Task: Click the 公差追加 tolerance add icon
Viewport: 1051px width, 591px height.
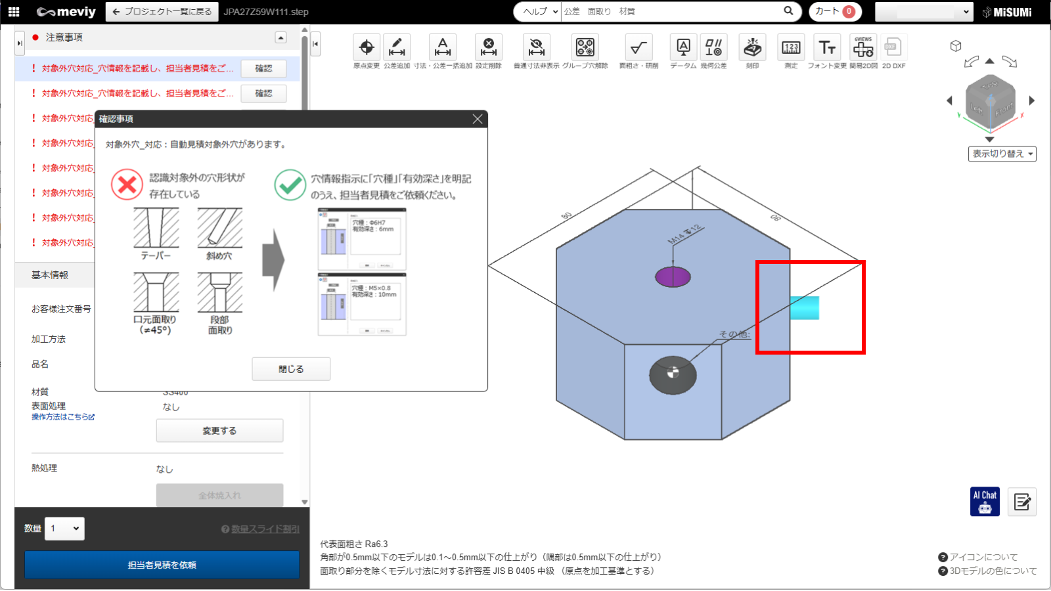Action: pos(397,48)
